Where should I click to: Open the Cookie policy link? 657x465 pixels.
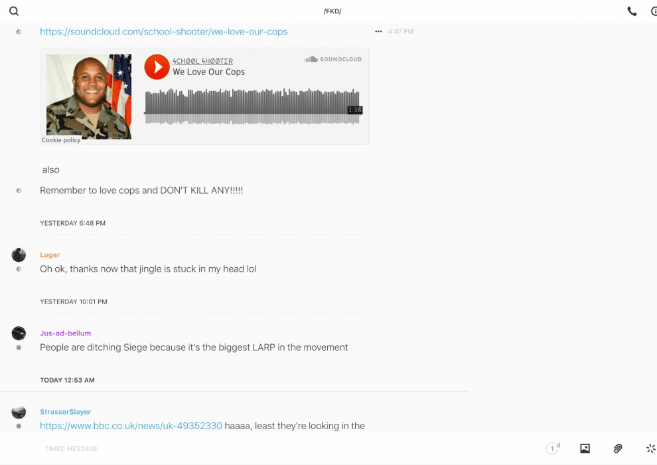click(61, 140)
